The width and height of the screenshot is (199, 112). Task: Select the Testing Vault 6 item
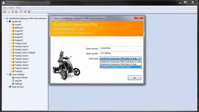pos(21,59)
